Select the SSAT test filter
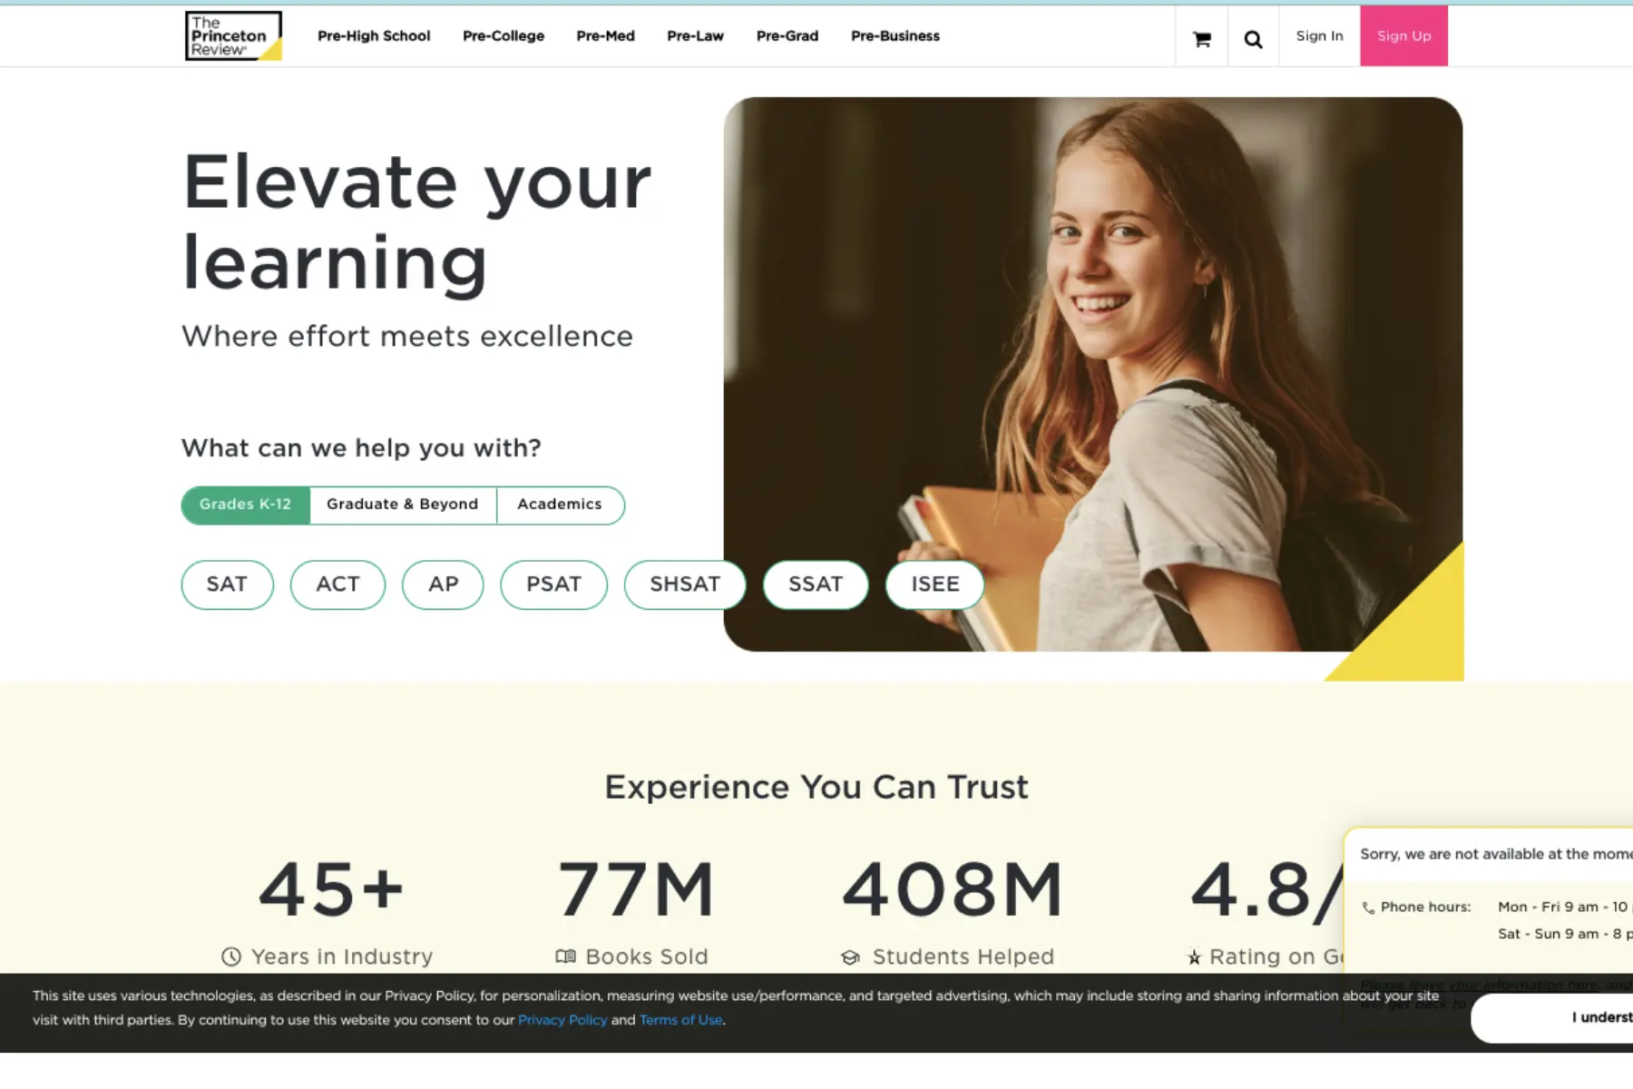Image resolution: width=1633 pixels, height=1089 pixels. click(x=815, y=584)
